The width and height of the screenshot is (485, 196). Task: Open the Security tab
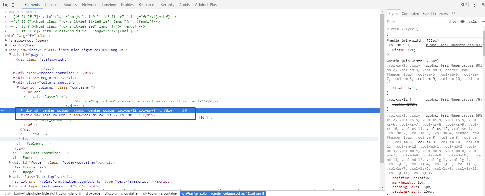tap(167, 5)
